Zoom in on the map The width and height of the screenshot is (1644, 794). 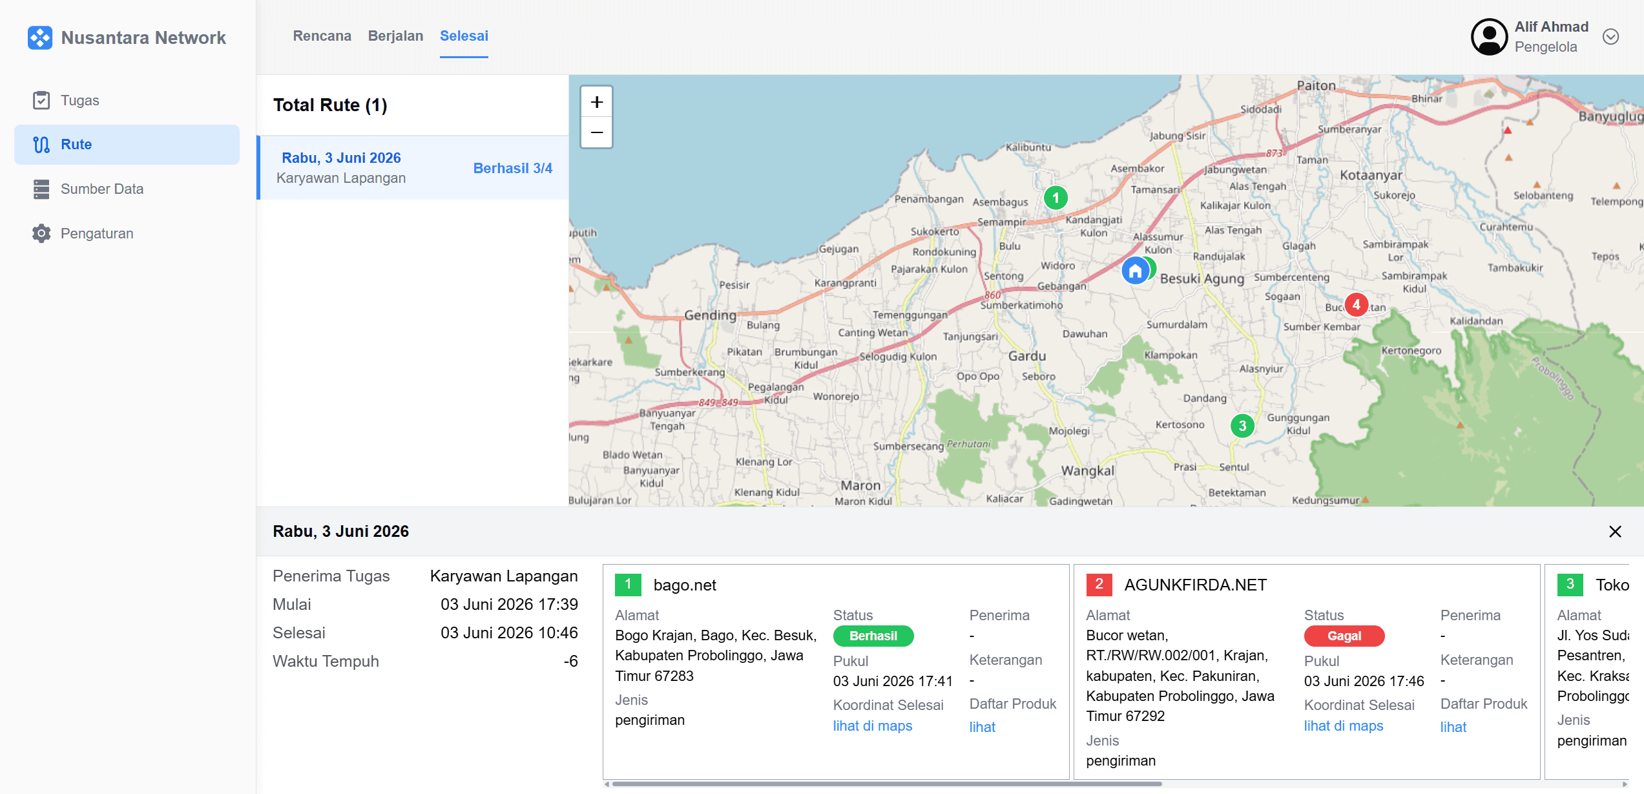[596, 101]
